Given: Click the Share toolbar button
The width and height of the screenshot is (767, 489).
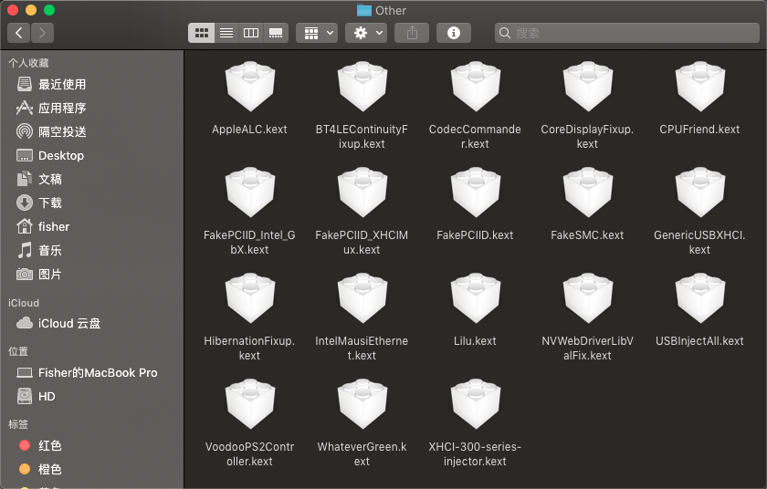Looking at the screenshot, I should coord(412,33).
